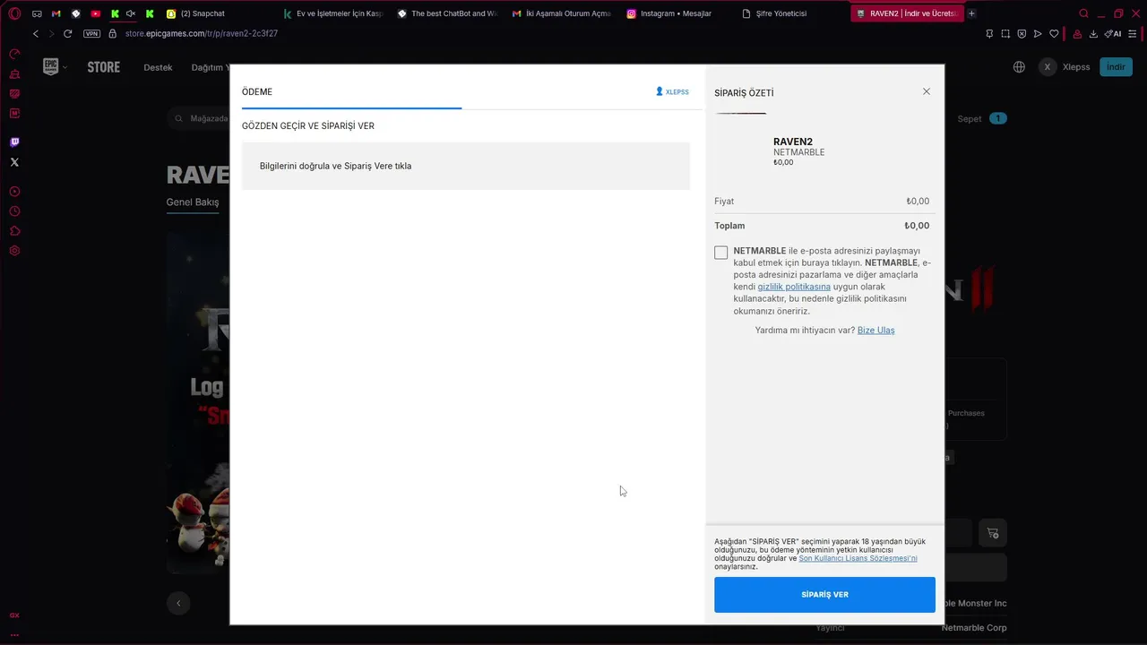The height and width of the screenshot is (645, 1147).
Task: Open the gizlilik politikasına link
Action: click(x=794, y=287)
